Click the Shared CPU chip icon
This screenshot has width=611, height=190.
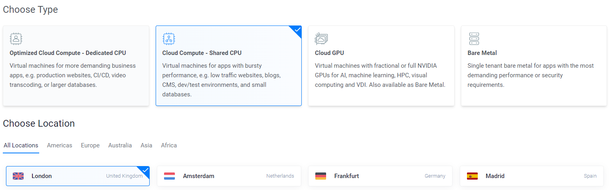(169, 39)
